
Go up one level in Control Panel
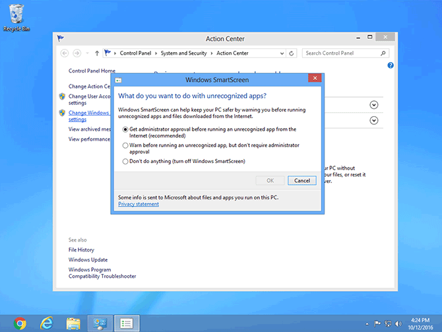point(97,53)
